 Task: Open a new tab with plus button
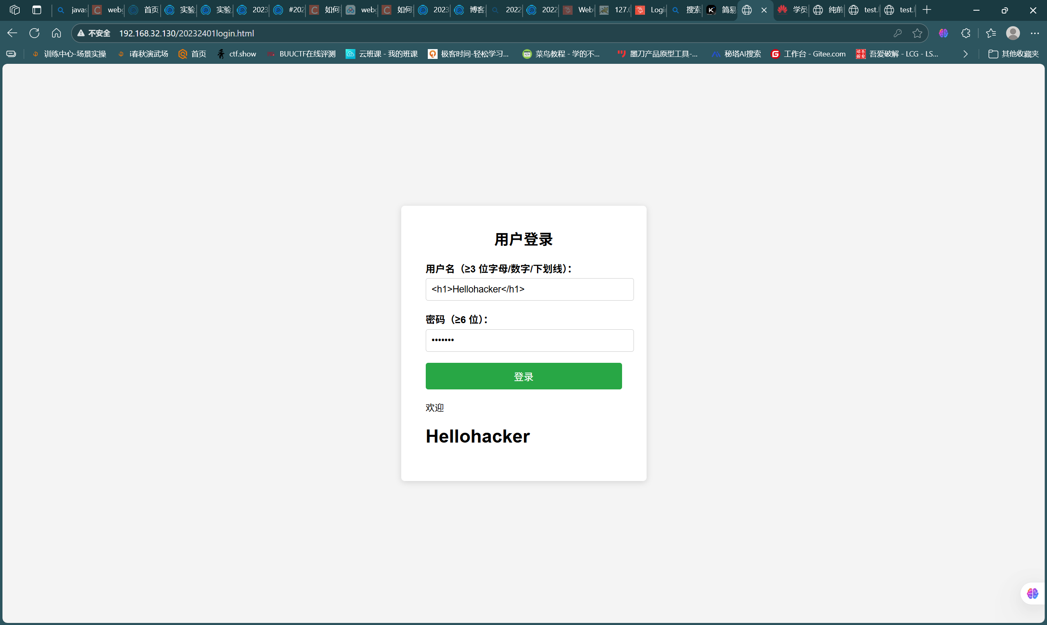point(927,10)
